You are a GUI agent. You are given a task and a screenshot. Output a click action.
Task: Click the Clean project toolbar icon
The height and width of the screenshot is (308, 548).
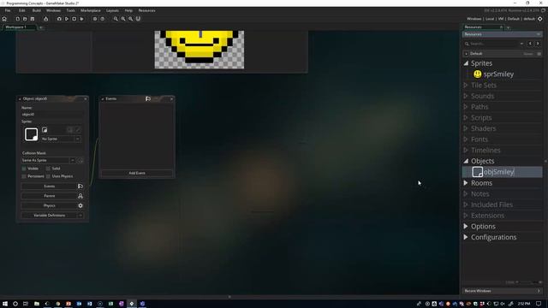(82, 19)
